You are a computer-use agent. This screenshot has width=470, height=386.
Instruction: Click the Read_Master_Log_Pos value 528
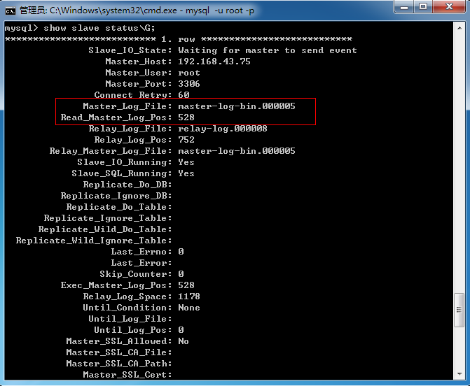pyautogui.click(x=186, y=117)
